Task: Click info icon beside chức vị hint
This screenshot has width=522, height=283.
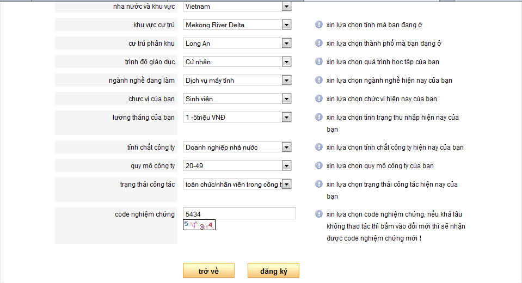Action: 319,99
